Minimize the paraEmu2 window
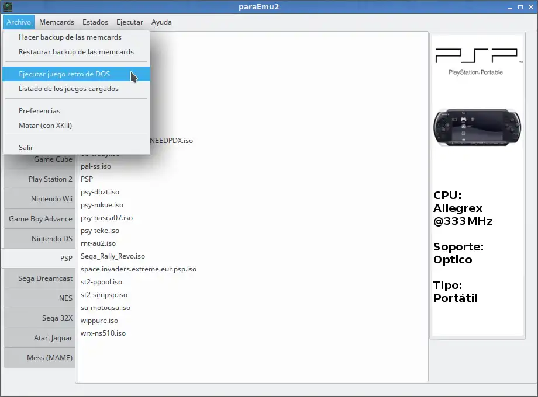 [x=510, y=7]
